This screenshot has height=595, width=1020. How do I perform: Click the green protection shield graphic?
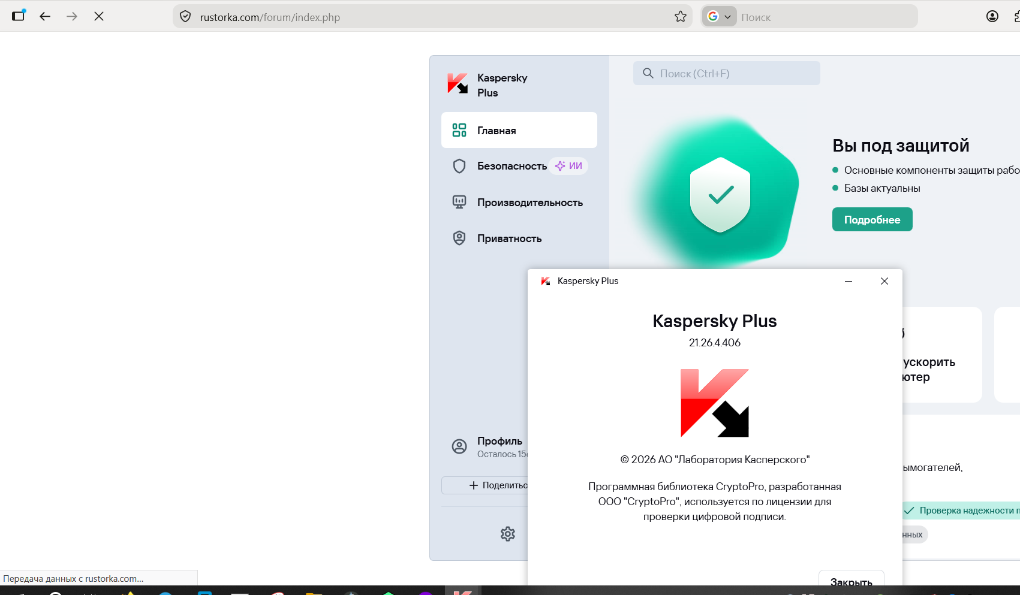720,195
